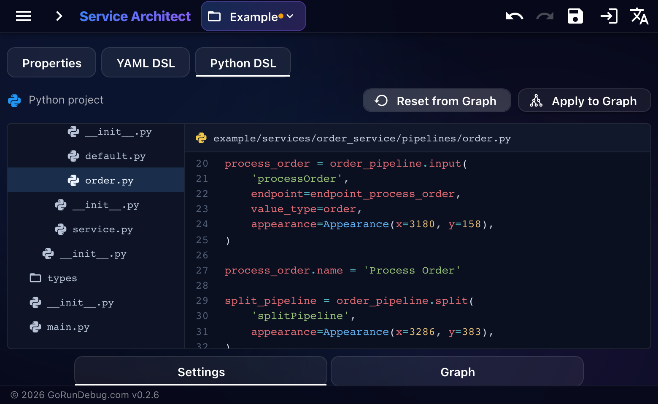Open the Example project dropdown
The image size is (658, 404).
pyautogui.click(x=253, y=16)
